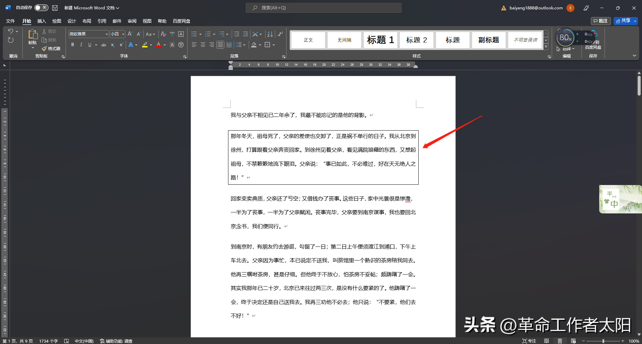Increase font size with the grow-font icon
The height and width of the screenshot is (344, 642).
(x=130, y=34)
